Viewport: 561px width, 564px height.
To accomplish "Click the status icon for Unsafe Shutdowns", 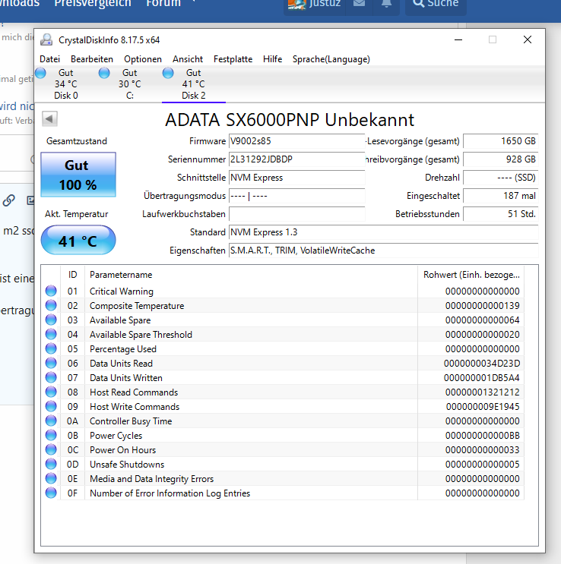I will coord(51,464).
